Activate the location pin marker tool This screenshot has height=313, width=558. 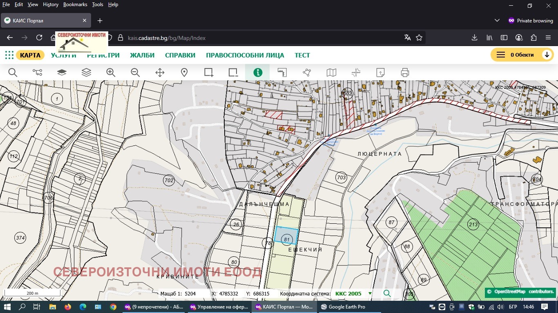(184, 73)
